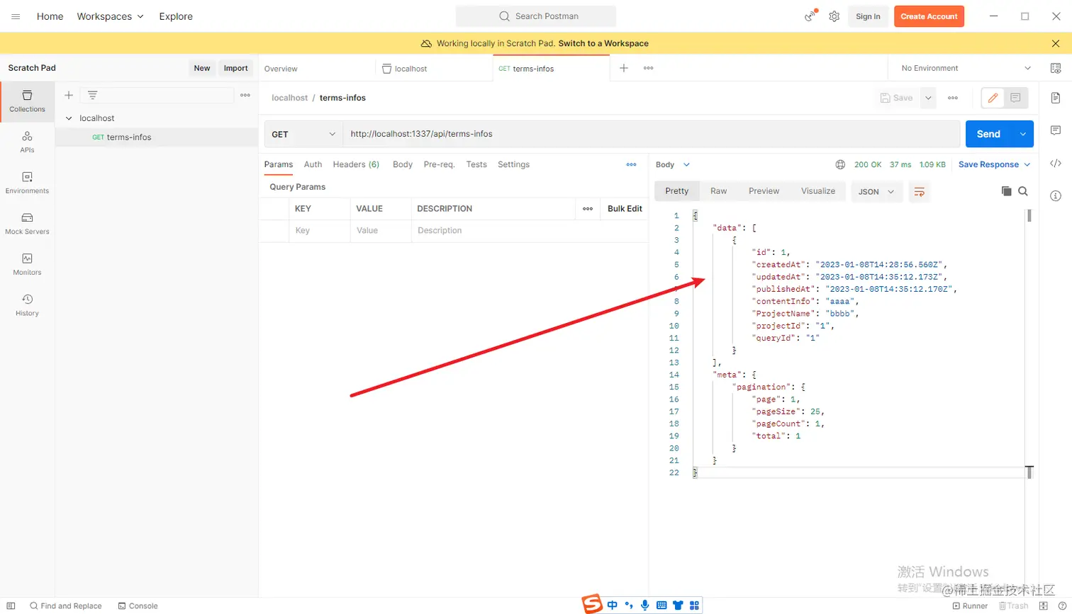This screenshot has height=614, width=1072.
Task: Open tab options ellipsis
Action: [648, 68]
